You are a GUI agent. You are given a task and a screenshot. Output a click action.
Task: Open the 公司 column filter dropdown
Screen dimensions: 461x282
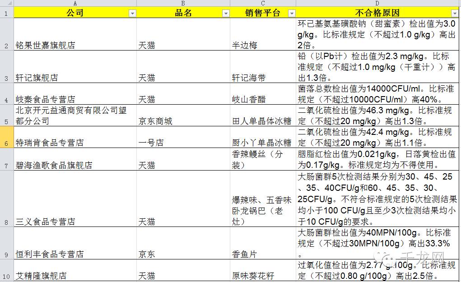pos(133,13)
